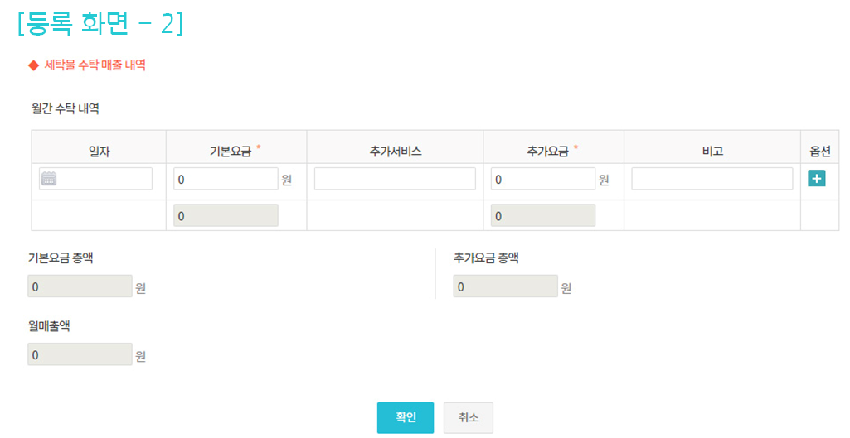Click the 비고 column header

[x=712, y=151]
